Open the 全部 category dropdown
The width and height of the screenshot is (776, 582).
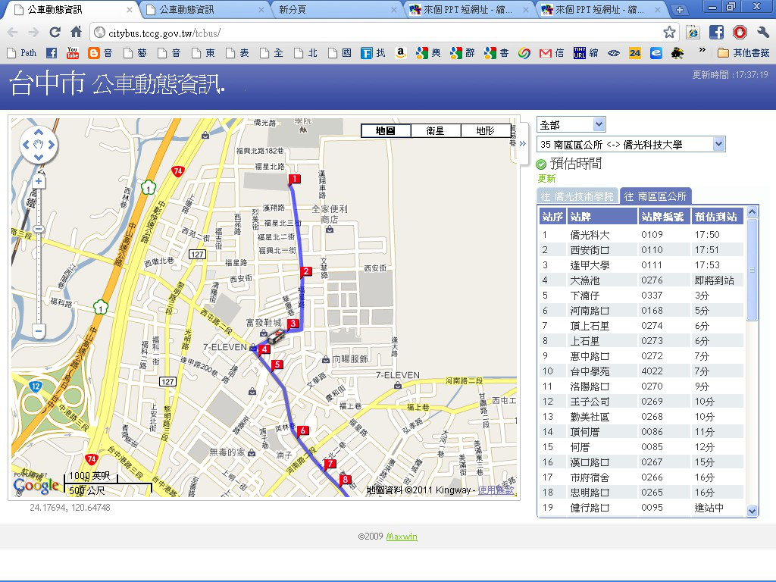571,124
